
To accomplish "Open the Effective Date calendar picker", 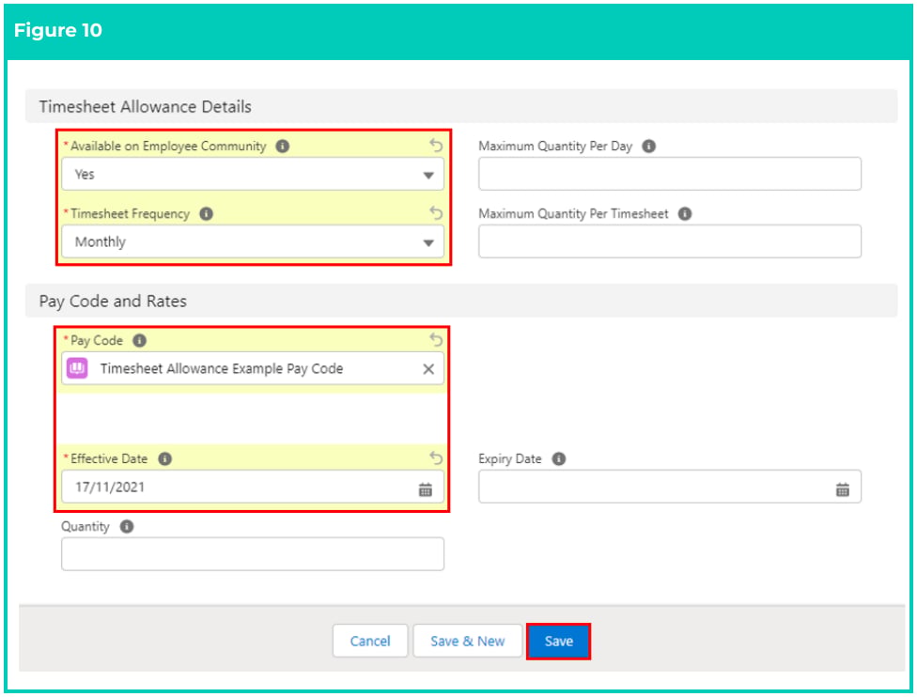I will (x=426, y=490).
